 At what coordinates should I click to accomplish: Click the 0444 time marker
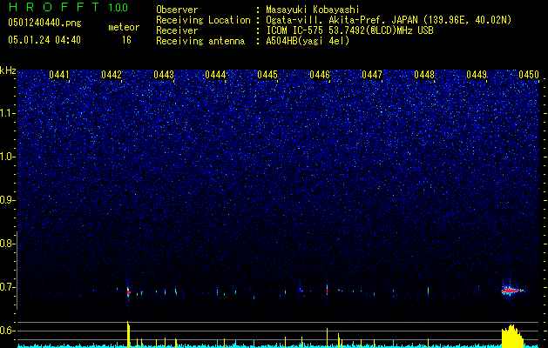[215, 75]
